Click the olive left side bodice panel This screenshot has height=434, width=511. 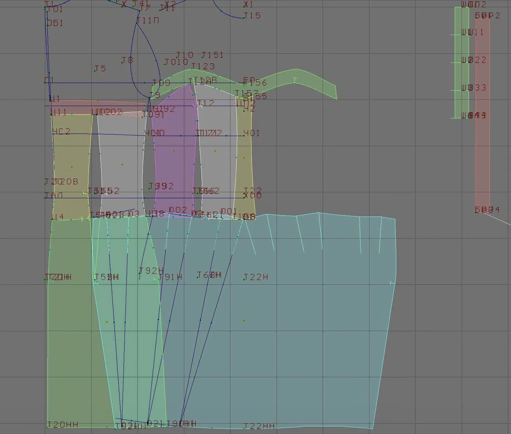point(71,167)
